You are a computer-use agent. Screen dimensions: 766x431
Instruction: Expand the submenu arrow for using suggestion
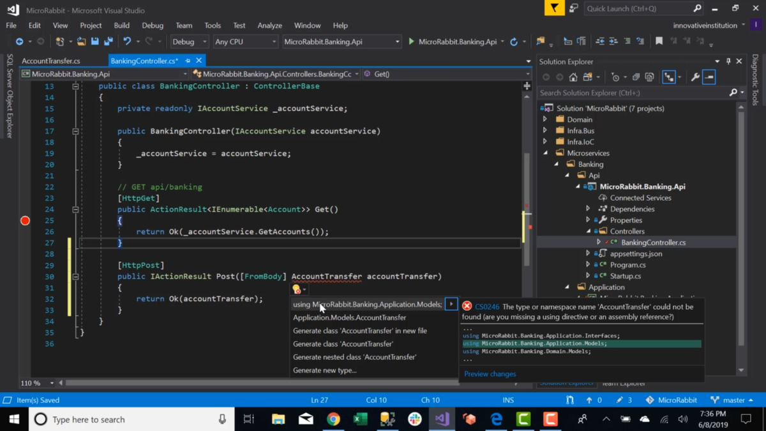(x=451, y=304)
